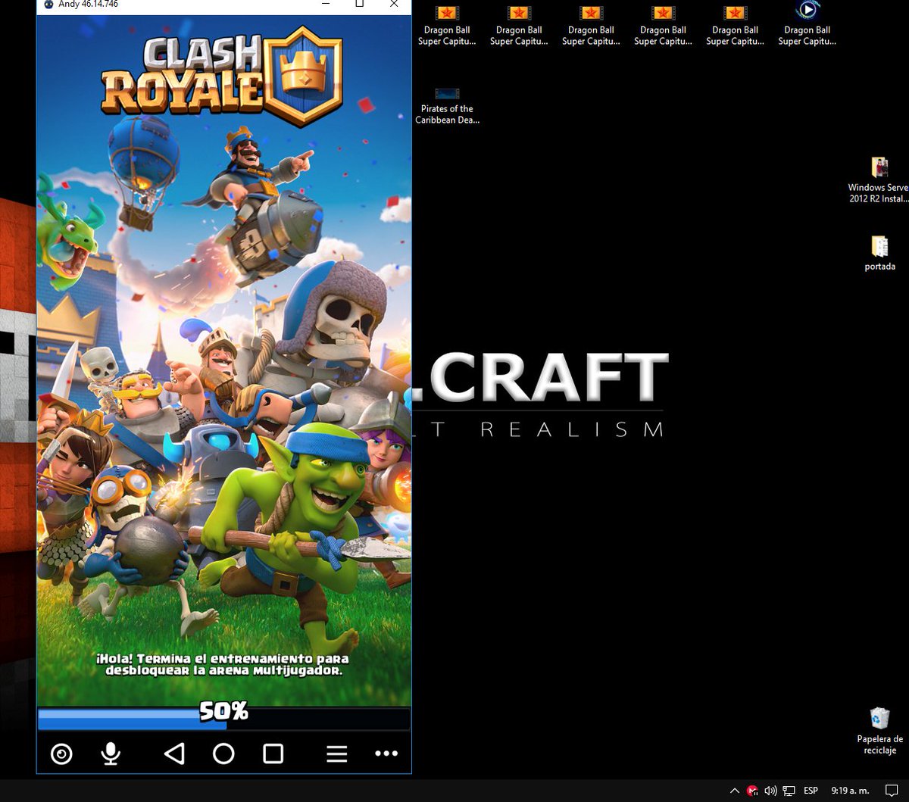Image resolution: width=909 pixels, height=802 pixels.
Task: Close the Andy emulator window
Action: pos(394,4)
